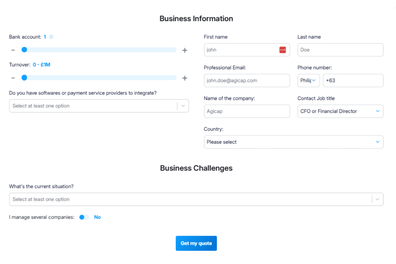Click the Bank account info icon
The height and width of the screenshot is (264, 396).
[51, 37]
